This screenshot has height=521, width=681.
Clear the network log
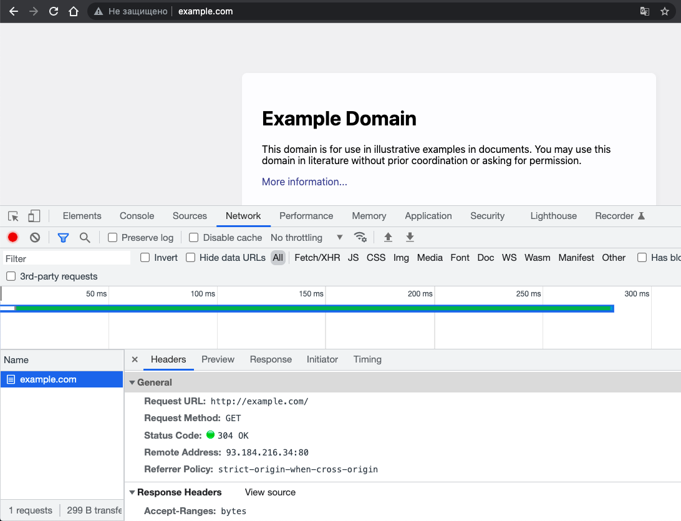pos(35,237)
